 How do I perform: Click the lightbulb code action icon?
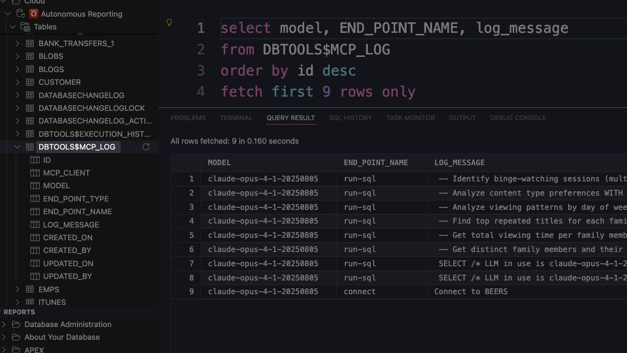coord(169,23)
